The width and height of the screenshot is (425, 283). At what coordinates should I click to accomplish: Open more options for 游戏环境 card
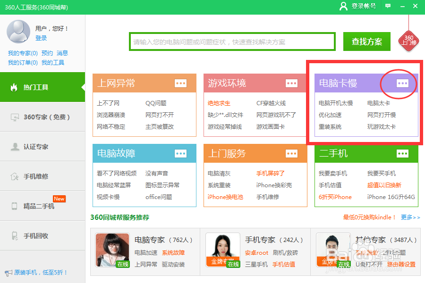tap(292, 83)
